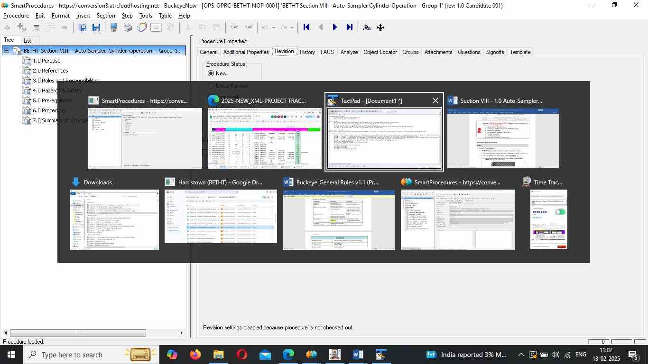Open Word from the taskbar
The image size is (648, 364).
point(358,355)
